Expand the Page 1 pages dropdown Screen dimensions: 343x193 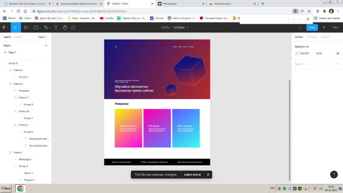[43, 37]
